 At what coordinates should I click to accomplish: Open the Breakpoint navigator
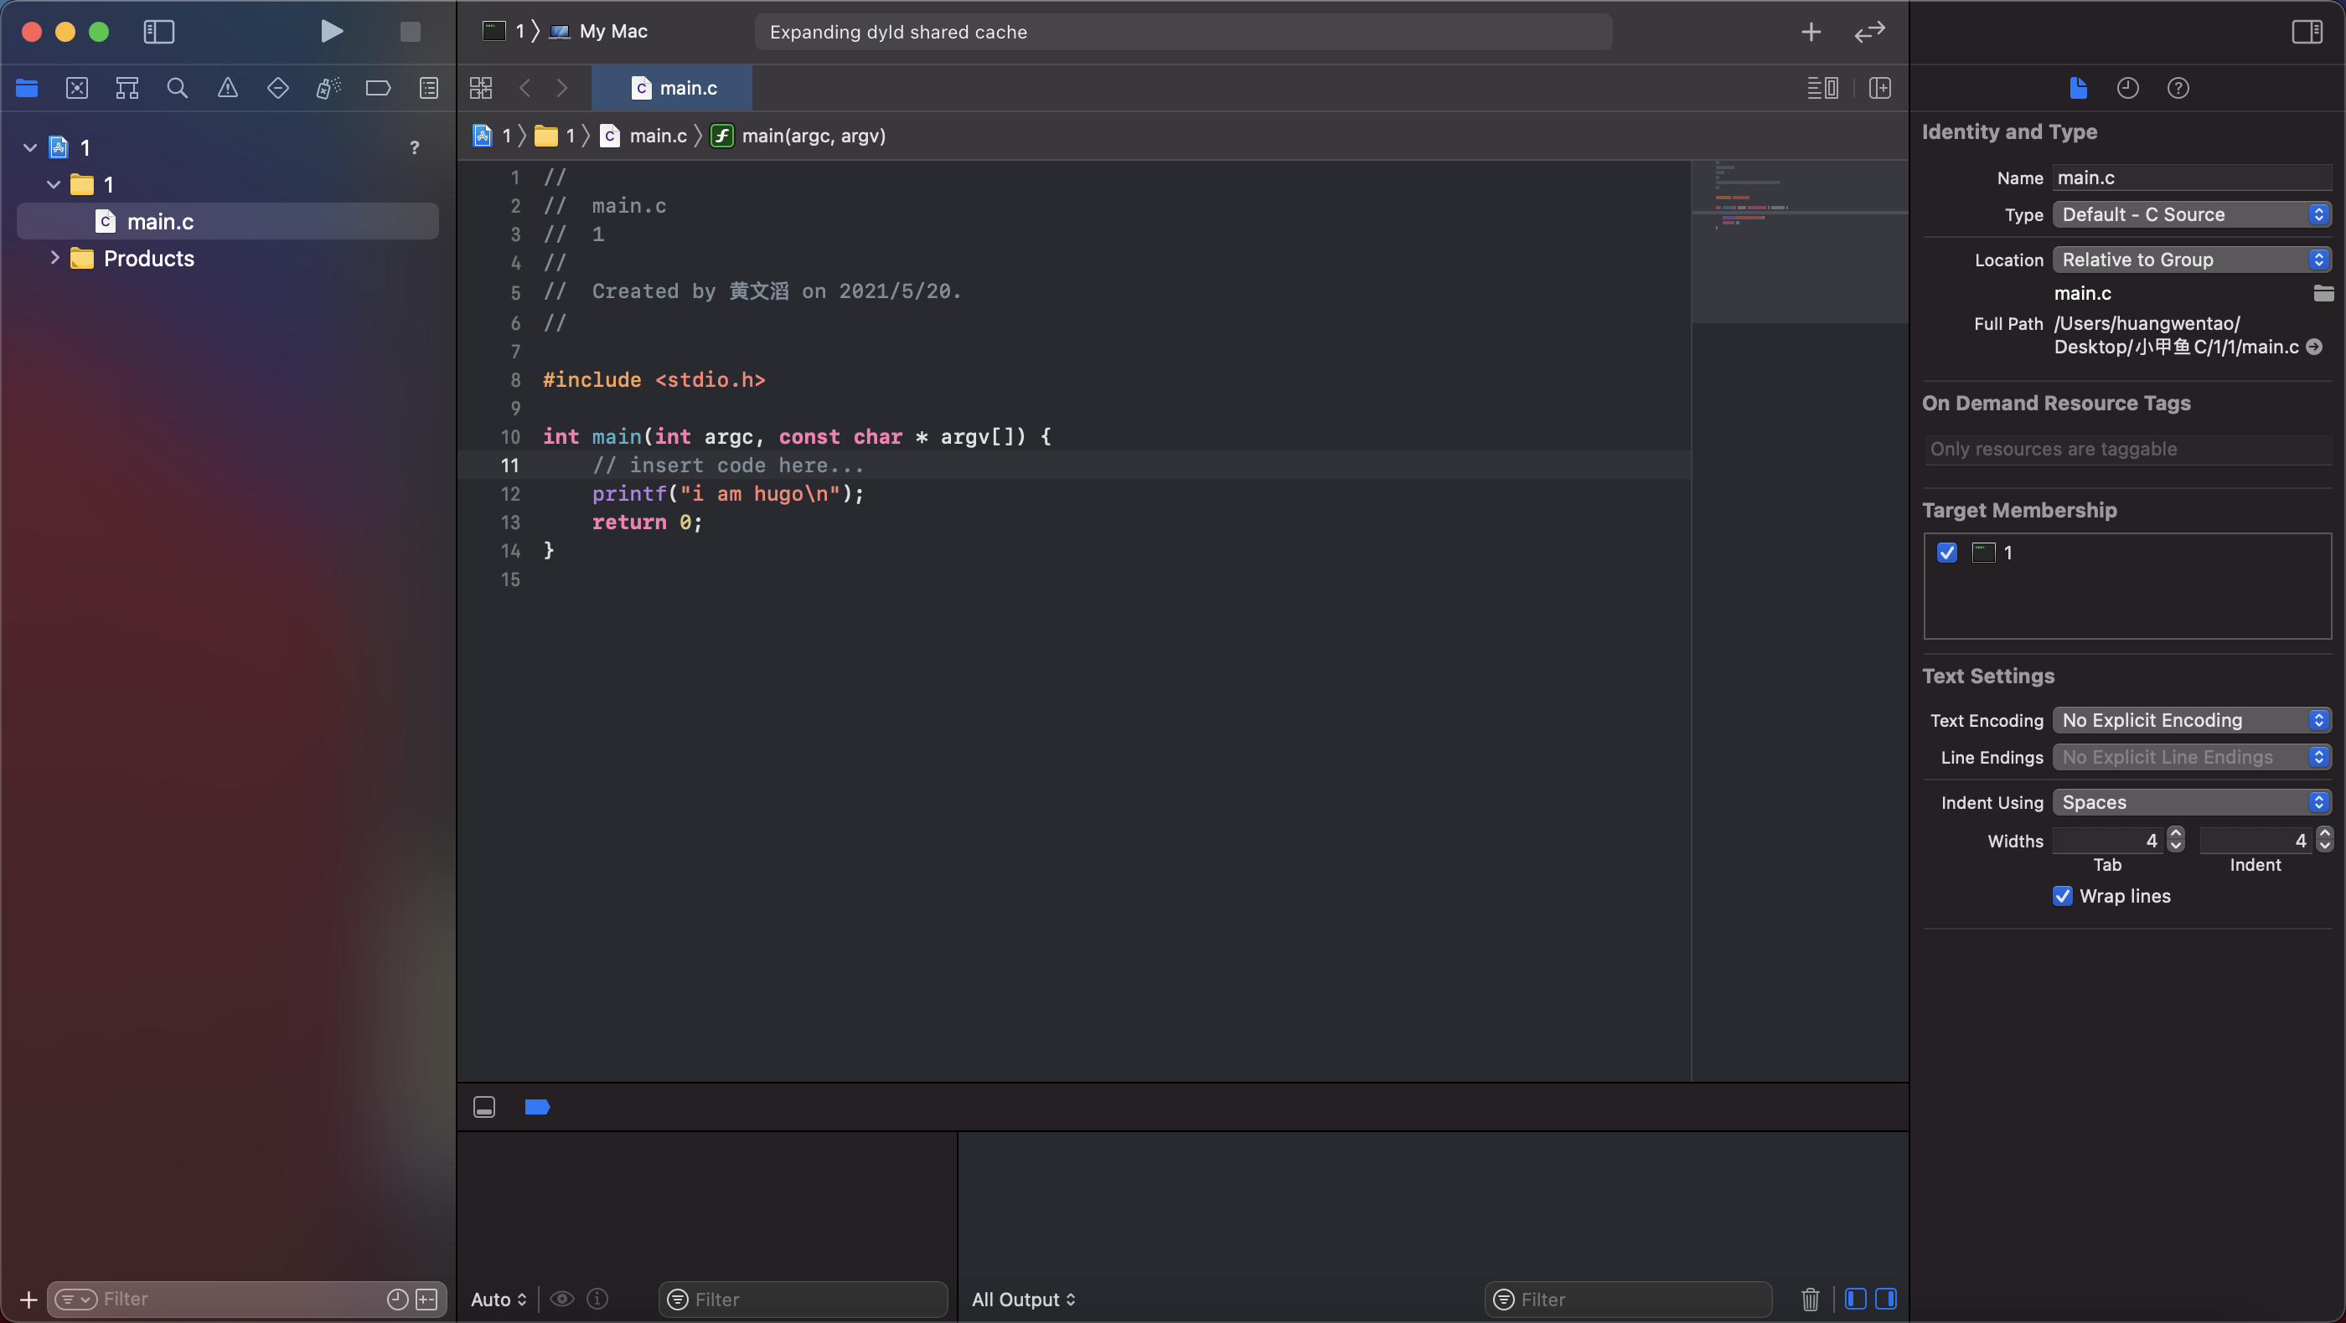[x=378, y=88]
